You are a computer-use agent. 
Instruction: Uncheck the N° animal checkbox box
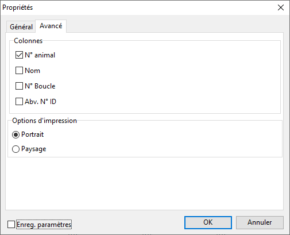pos(19,55)
